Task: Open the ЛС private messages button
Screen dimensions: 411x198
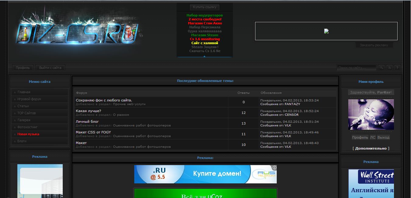Action: click(372, 137)
